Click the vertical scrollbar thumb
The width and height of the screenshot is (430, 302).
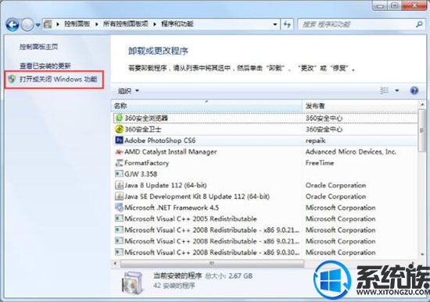pos(422,130)
